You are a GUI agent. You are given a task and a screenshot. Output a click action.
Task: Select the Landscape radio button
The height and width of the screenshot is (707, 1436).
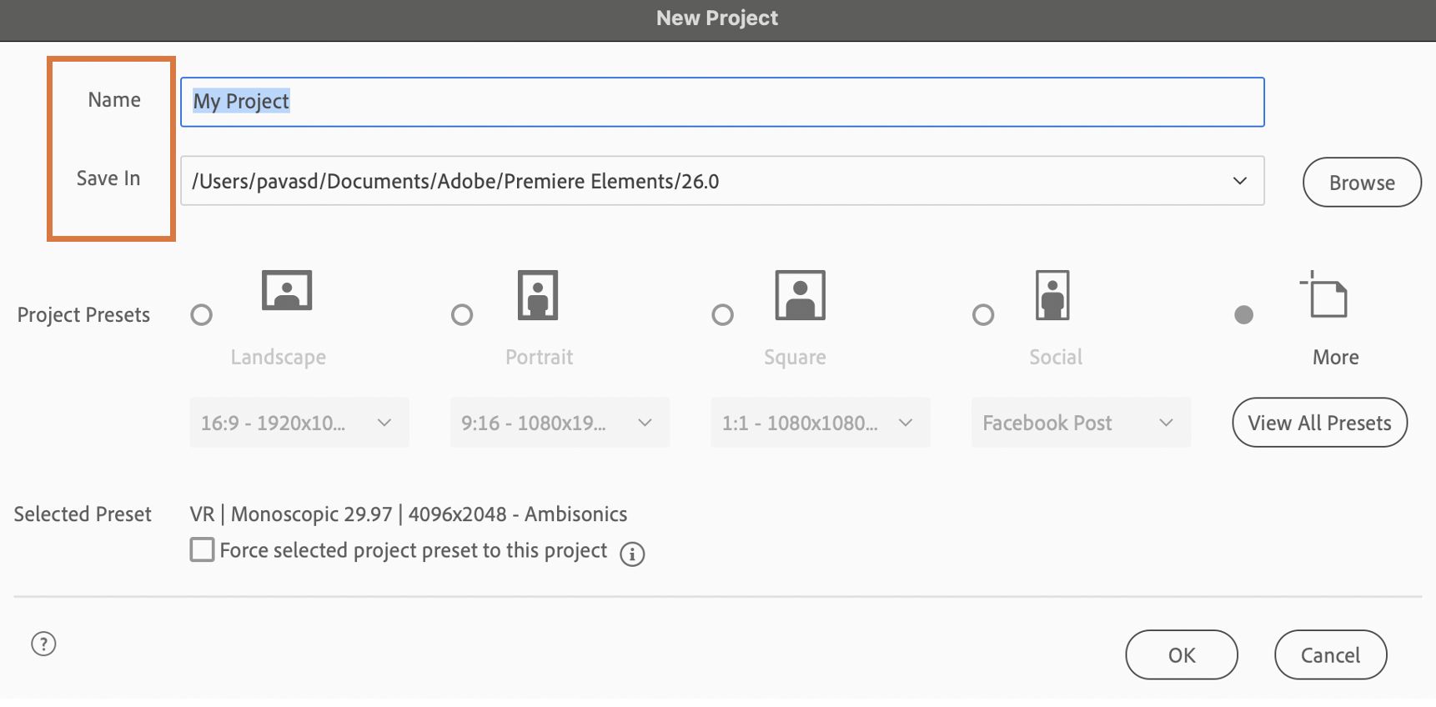point(202,315)
